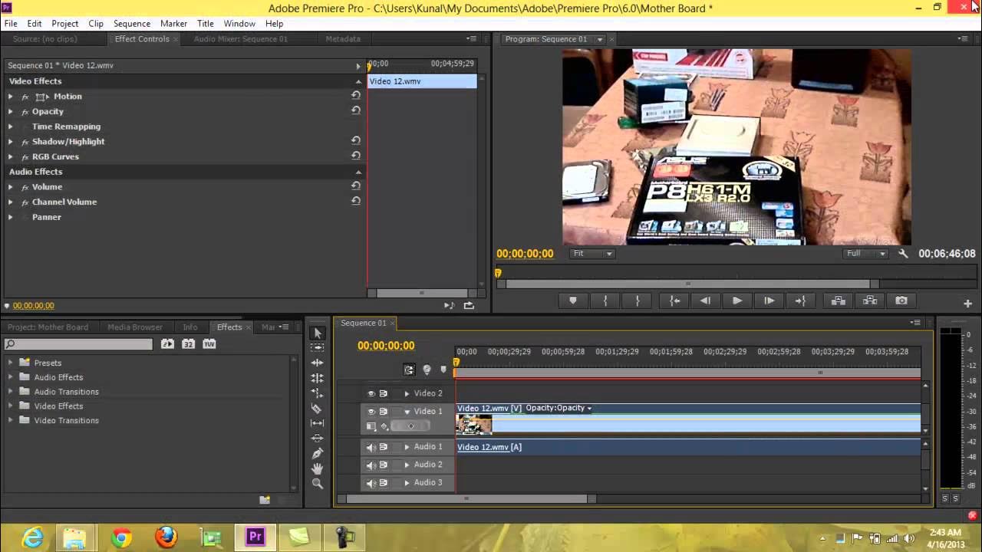This screenshot has width=982, height=552.
Task: Open the Full playback resolution dropdown
Action: pyautogui.click(x=865, y=253)
